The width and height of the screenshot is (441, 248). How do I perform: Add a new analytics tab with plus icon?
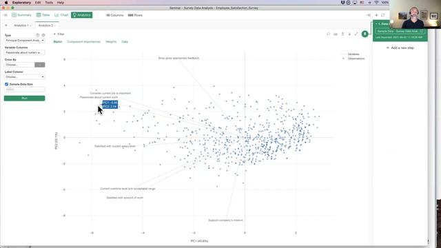[6, 25]
